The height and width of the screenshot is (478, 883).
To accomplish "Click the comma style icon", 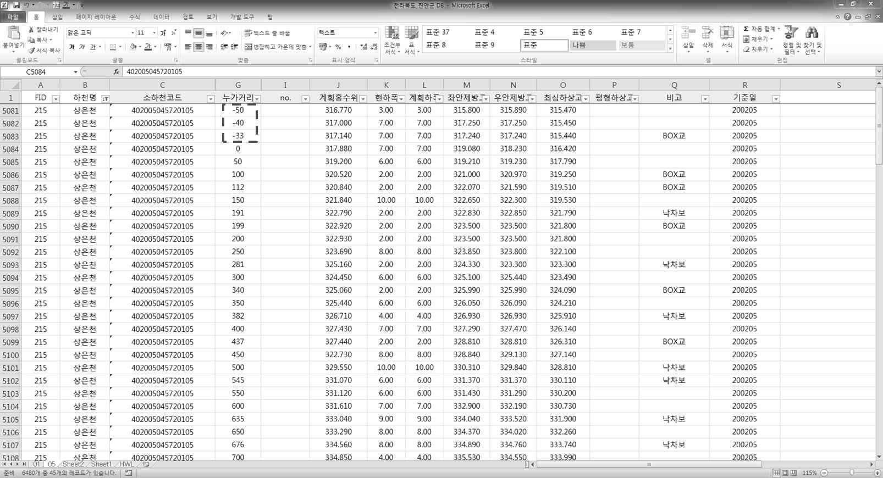I will coord(349,47).
